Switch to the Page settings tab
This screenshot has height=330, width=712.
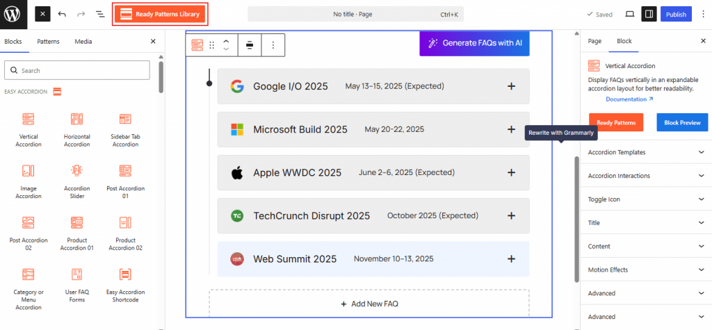[594, 42]
